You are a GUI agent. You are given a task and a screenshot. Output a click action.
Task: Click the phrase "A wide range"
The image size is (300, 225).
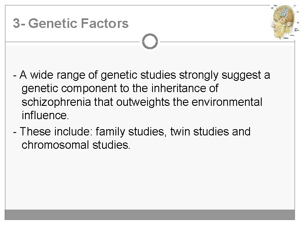click(49, 75)
